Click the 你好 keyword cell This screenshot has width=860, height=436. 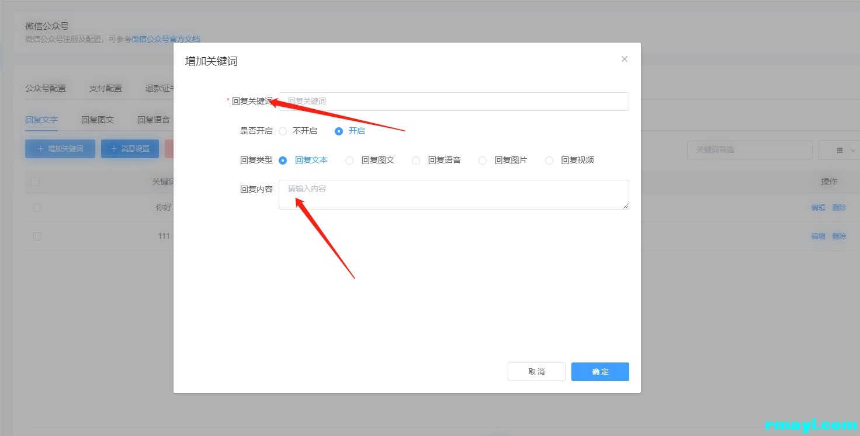click(x=164, y=207)
